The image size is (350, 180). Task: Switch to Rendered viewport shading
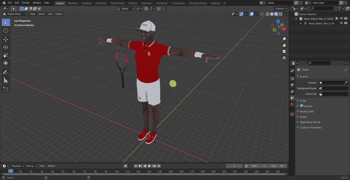pyautogui.click(x=281, y=14)
